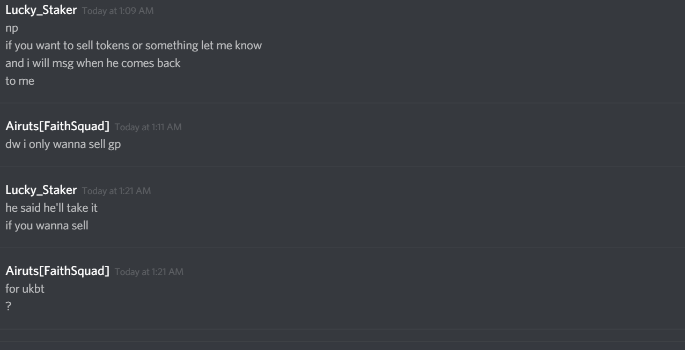This screenshot has width=685, height=350.
Task: Click the divider beneath 'if you wanna sell'
Action: [342, 247]
